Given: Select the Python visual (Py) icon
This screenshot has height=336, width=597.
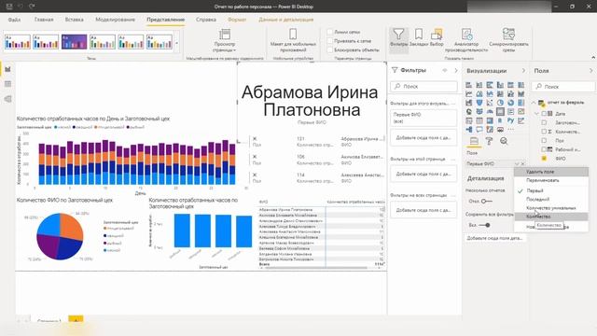Looking at the screenshot, I should tap(510, 120).
